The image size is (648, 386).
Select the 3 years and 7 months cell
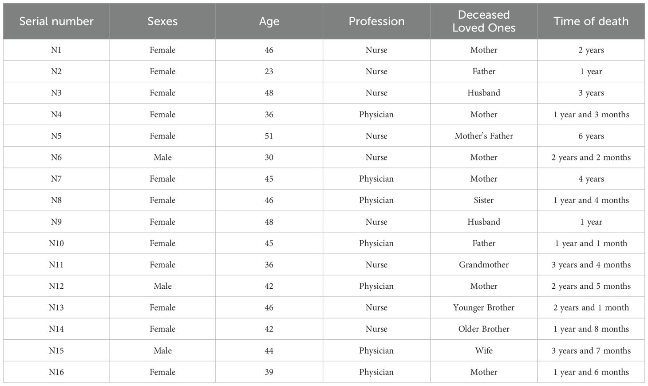(591, 350)
